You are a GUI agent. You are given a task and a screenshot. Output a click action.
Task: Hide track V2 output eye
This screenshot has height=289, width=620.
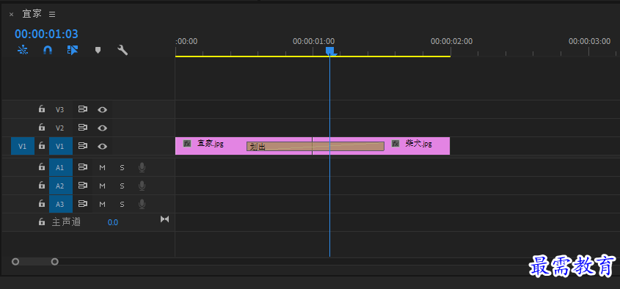point(103,128)
